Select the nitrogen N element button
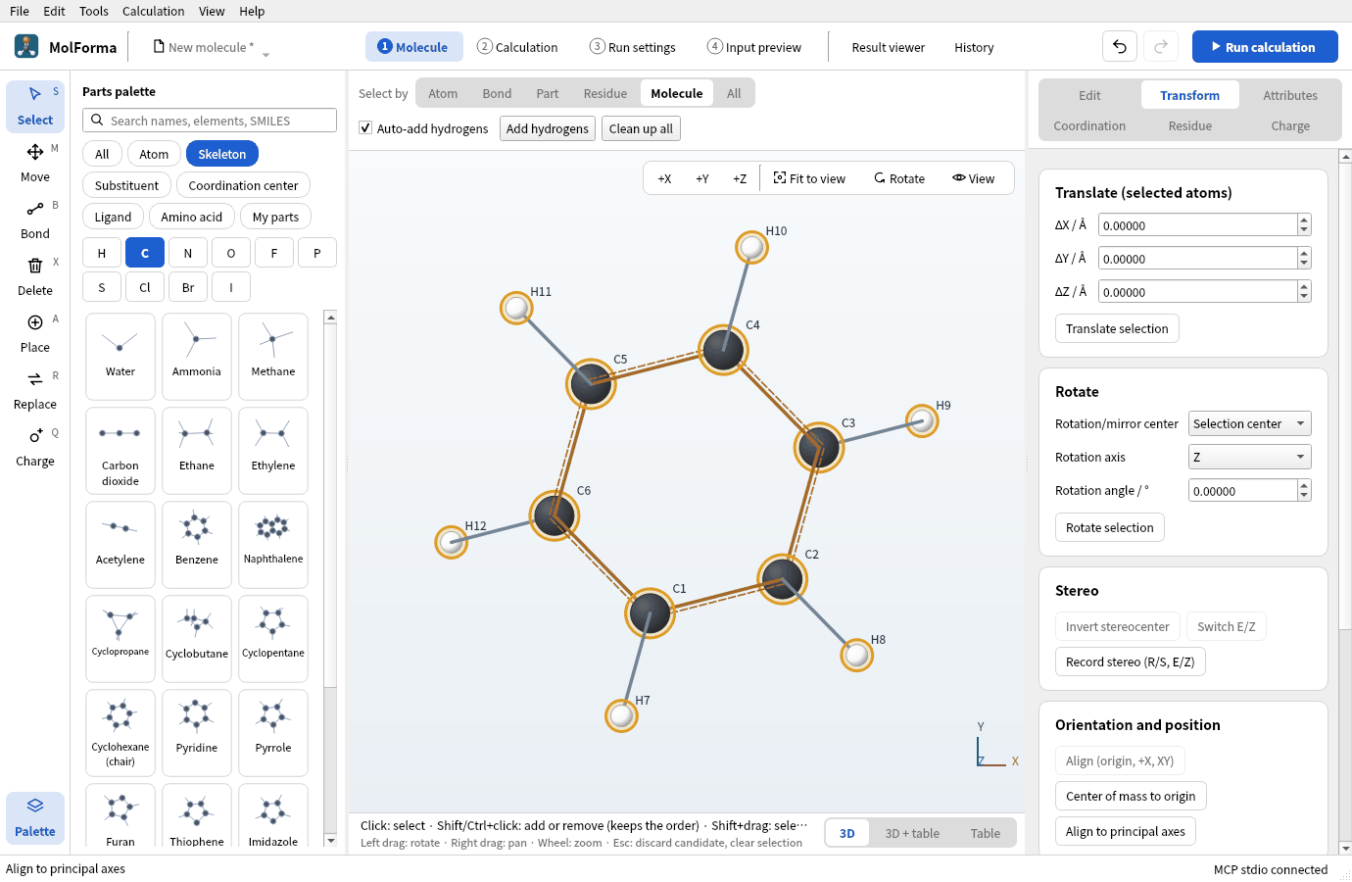This screenshot has width=1352, height=882. [188, 253]
